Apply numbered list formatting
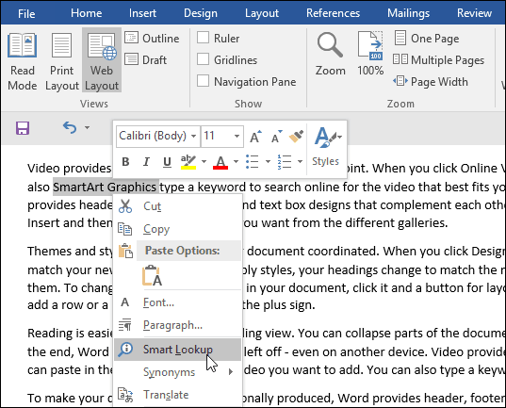The image size is (506, 408). 285,161
